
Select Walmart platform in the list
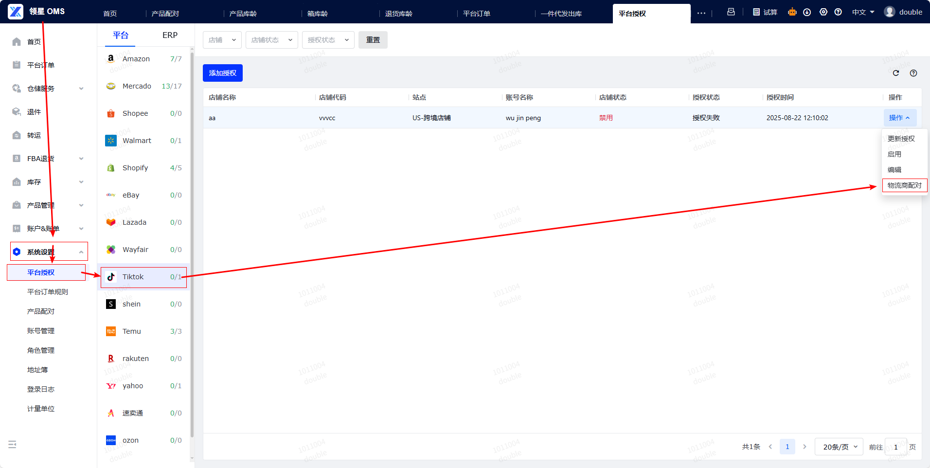point(143,141)
